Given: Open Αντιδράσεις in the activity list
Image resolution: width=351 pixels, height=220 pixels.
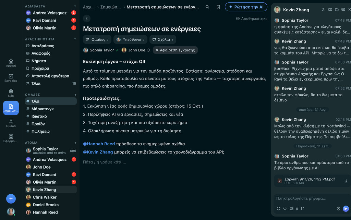Looking at the screenshot, I should click(x=51, y=46).
